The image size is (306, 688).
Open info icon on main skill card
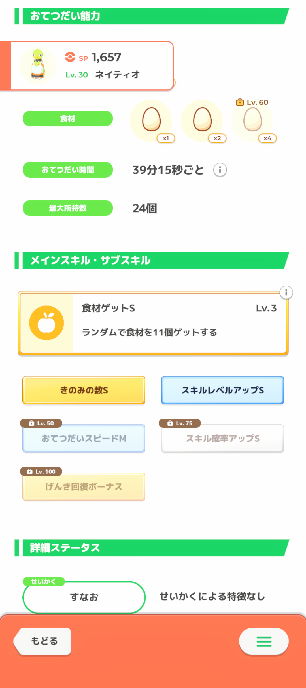(286, 292)
